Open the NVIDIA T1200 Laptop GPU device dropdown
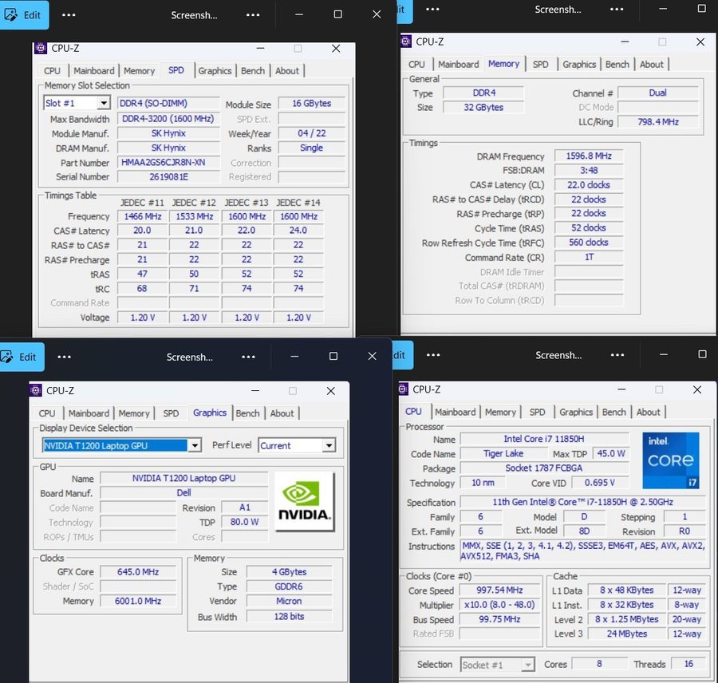 click(195, 446)
